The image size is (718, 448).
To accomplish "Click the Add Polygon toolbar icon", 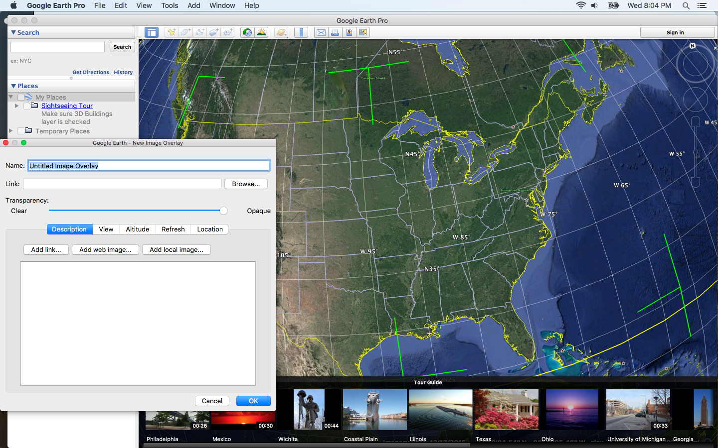I will (185, 32).
